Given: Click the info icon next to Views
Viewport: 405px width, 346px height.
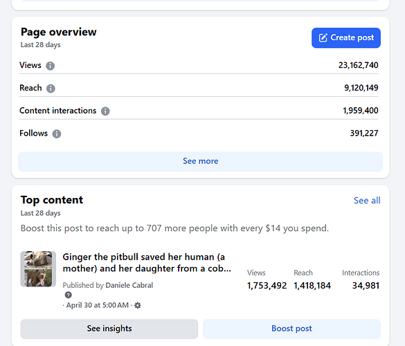Looking at the screenshot, I should tap(50, 66).
